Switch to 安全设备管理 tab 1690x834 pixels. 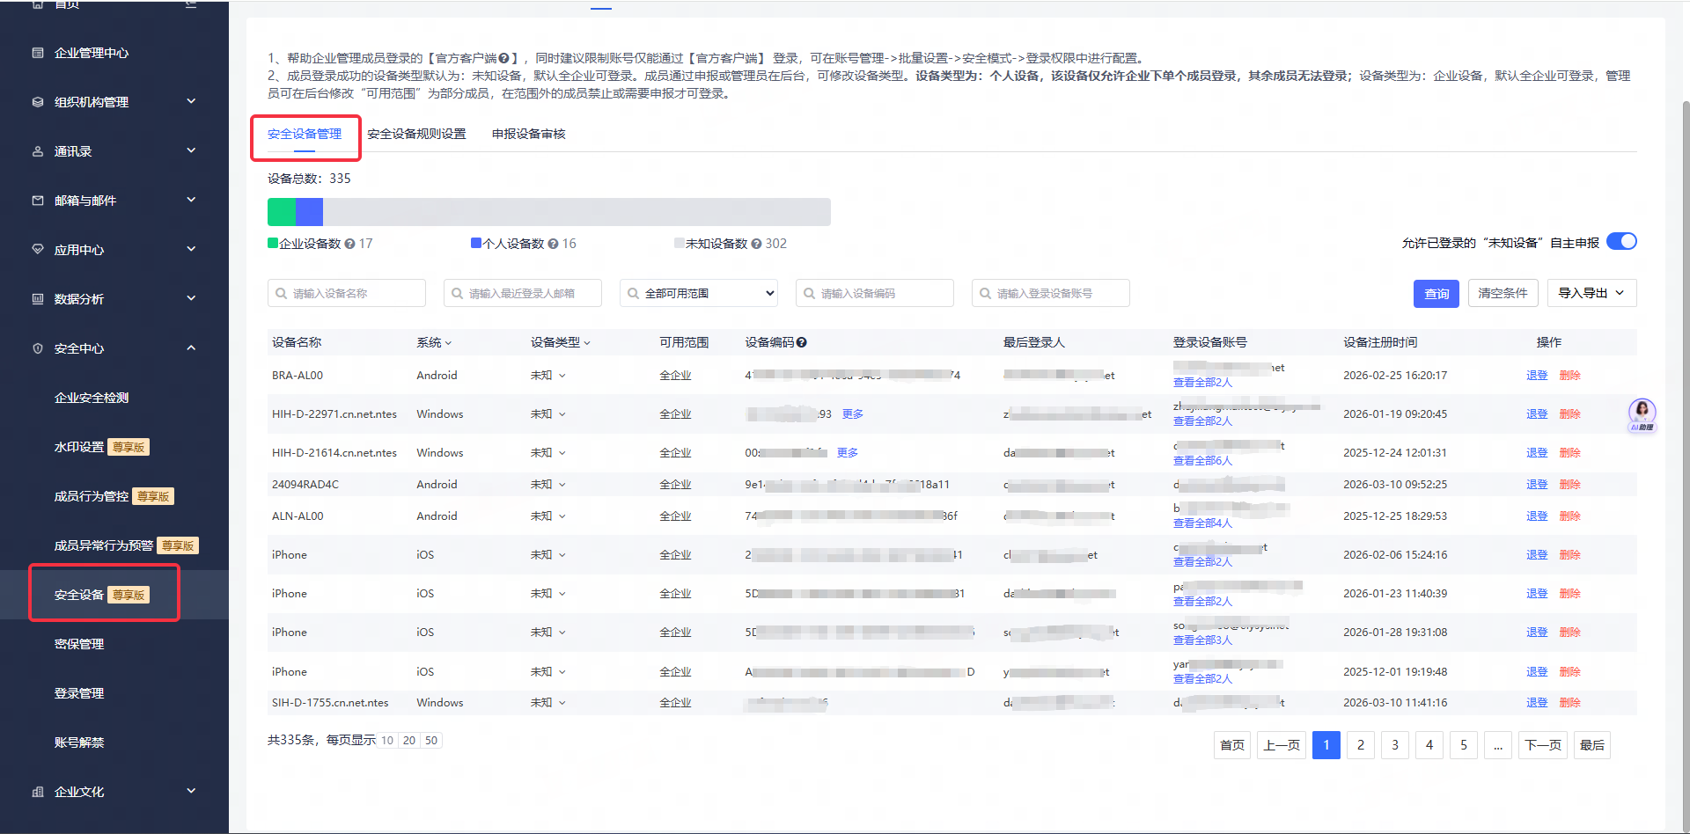coord(305,134)
